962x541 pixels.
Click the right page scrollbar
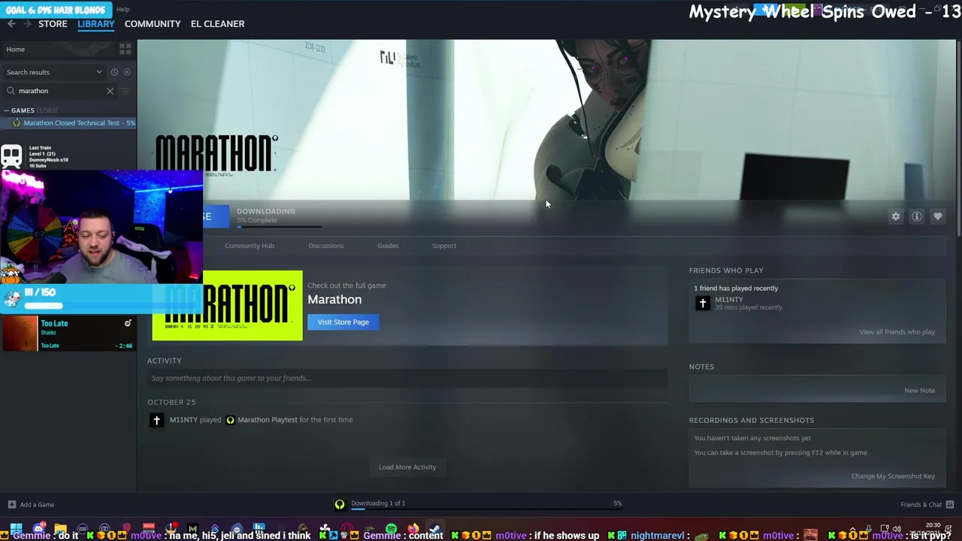[959, 139]
